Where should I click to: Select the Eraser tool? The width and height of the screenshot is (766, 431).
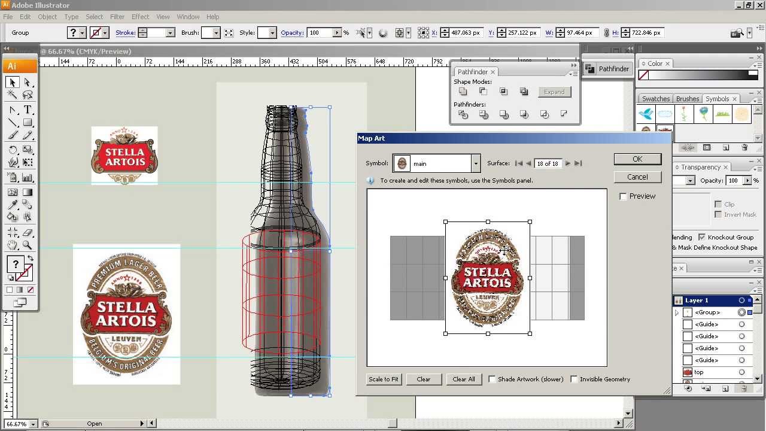click(x=28, y=232)
